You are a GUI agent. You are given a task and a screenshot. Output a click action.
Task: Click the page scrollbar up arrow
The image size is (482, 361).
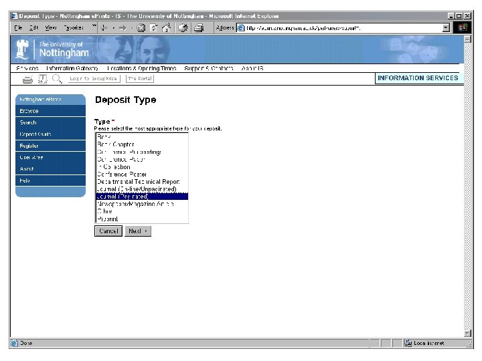point(467,39)
